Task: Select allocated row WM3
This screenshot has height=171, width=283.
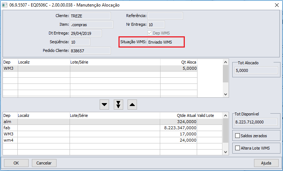Action: 100,68
